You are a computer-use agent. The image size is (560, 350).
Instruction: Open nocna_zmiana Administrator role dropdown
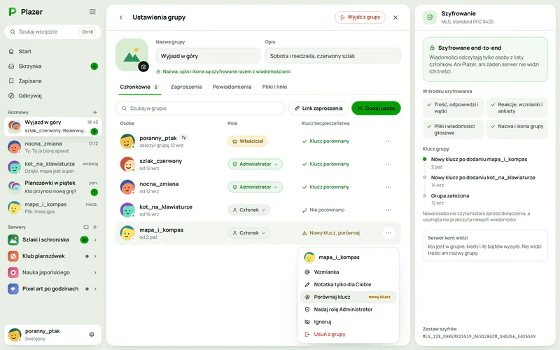[255, 187]
